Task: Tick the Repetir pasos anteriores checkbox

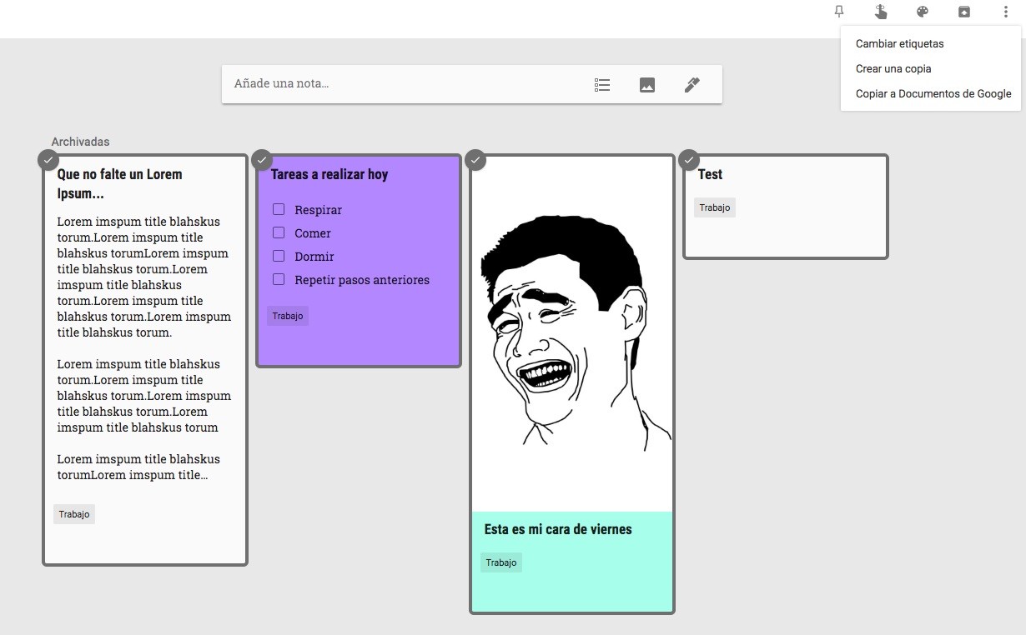Action: (x=279, y=279)
